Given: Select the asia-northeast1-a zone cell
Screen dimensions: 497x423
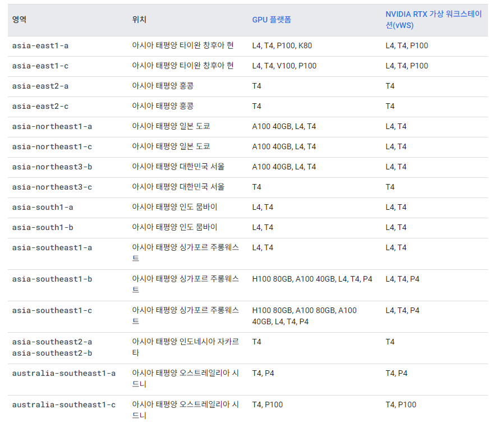Looking at the screenshot, I should coord(52,127).
